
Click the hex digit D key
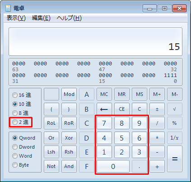point(87,138)
